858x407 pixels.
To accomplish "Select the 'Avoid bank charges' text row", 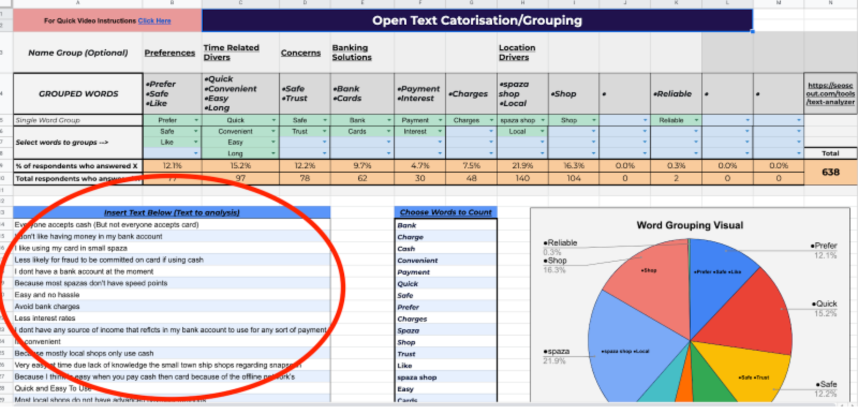I will point(172,307).
